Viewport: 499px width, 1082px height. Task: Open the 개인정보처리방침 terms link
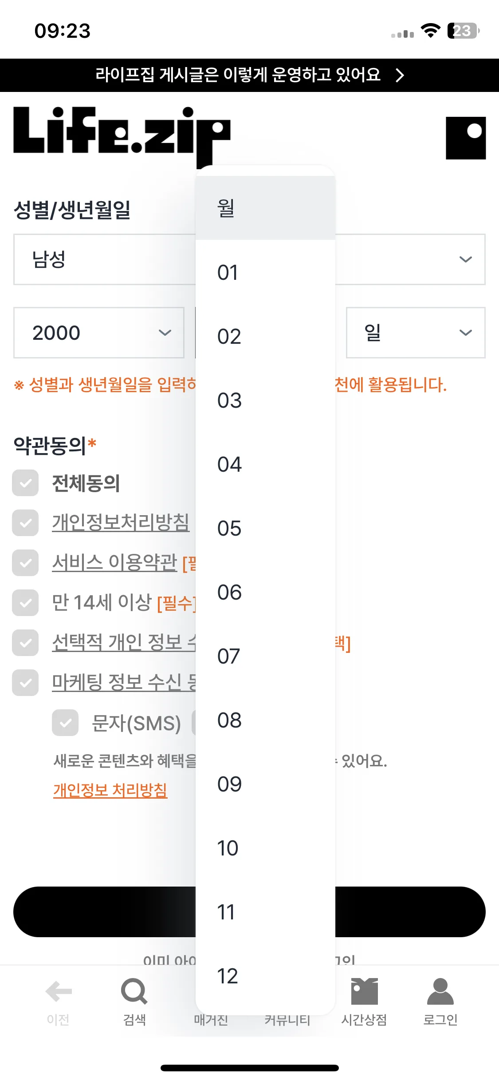tap(121, 522)
